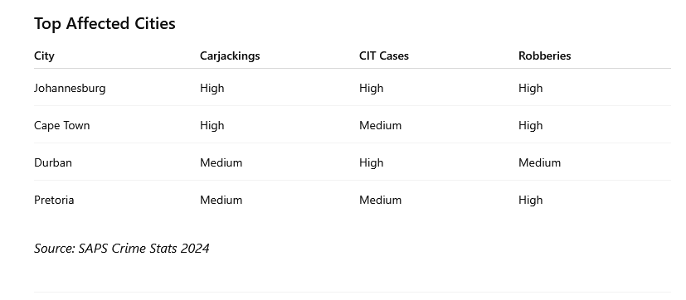Click the Cape Town row label
Screen dimensions: 686x300
click(x=61, y=125)
